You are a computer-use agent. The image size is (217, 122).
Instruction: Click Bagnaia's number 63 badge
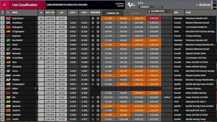click(x=8, y=36)
